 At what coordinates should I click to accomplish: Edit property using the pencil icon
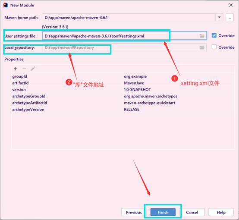click(33, 69)
